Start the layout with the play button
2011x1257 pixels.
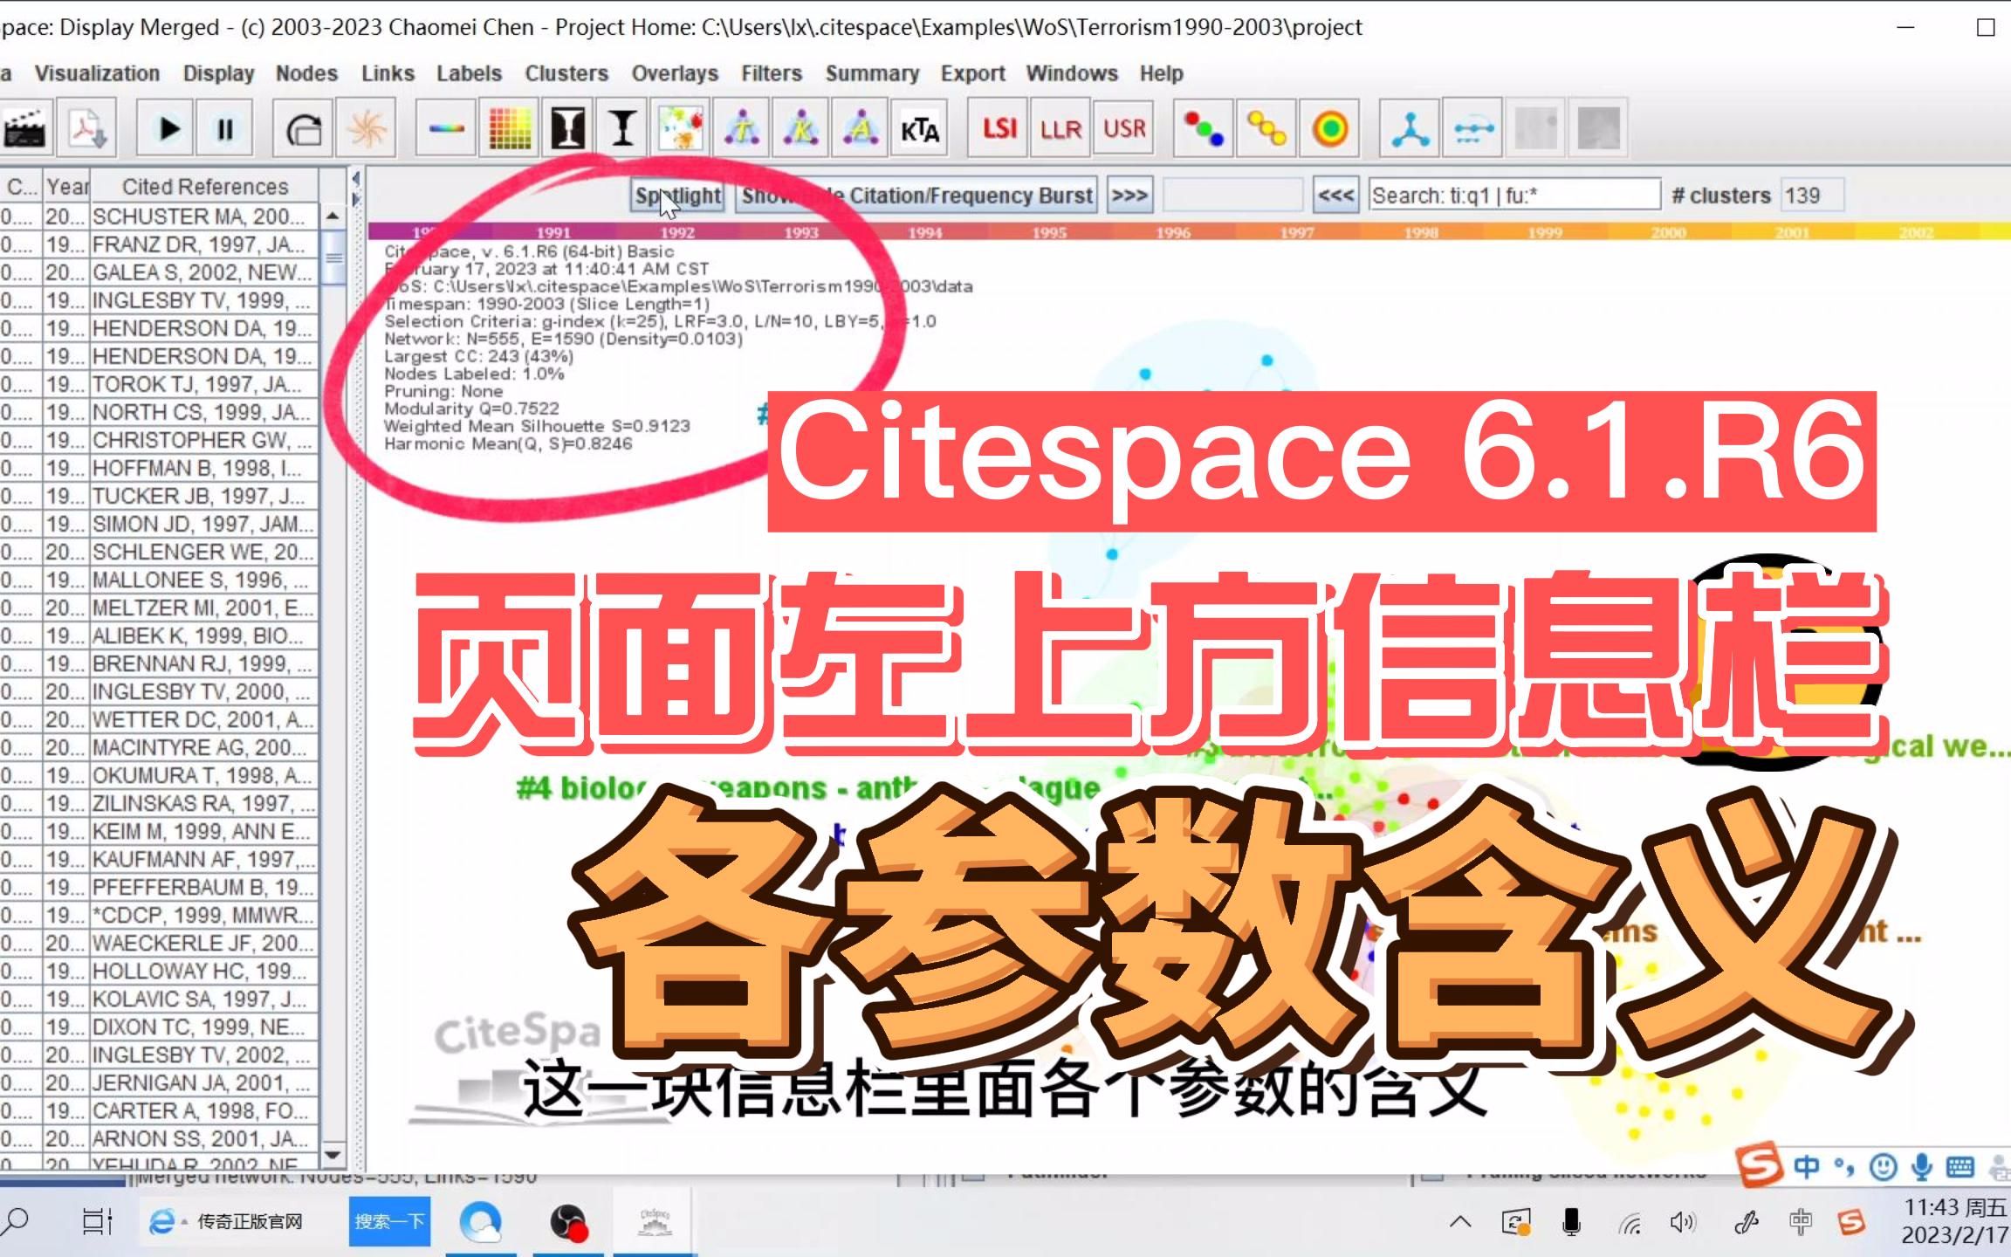tap(166, 129)
